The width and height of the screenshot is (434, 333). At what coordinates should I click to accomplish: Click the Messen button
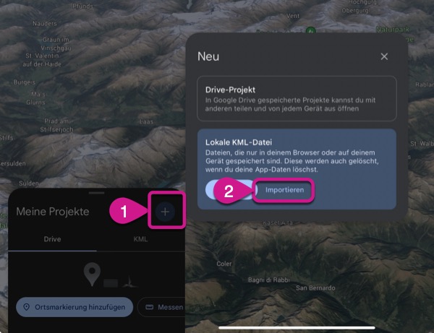point(162,307)
